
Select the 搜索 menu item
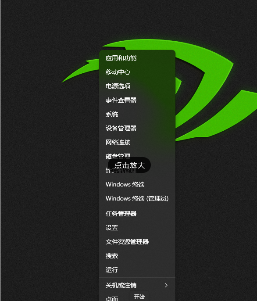(137, 256)
